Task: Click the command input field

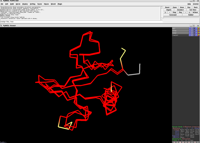Action: click(81, 22)
